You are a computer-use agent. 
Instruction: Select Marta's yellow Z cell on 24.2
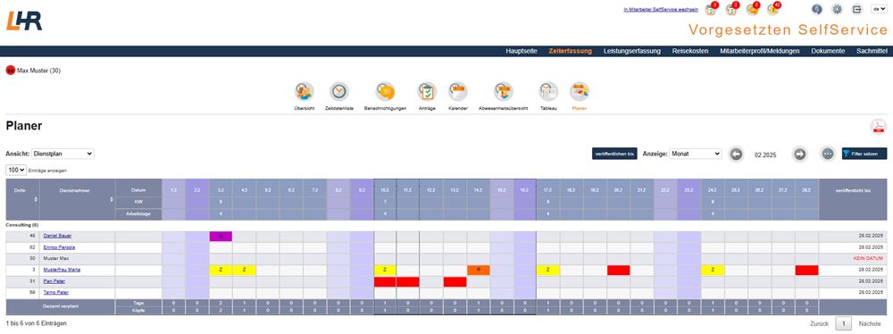coord(713,271)
